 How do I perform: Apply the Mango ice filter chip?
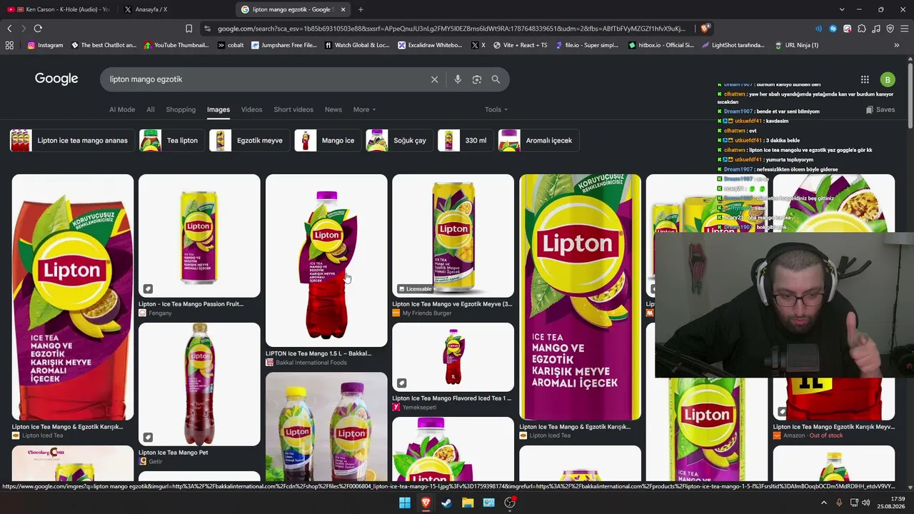click(328, 141)
